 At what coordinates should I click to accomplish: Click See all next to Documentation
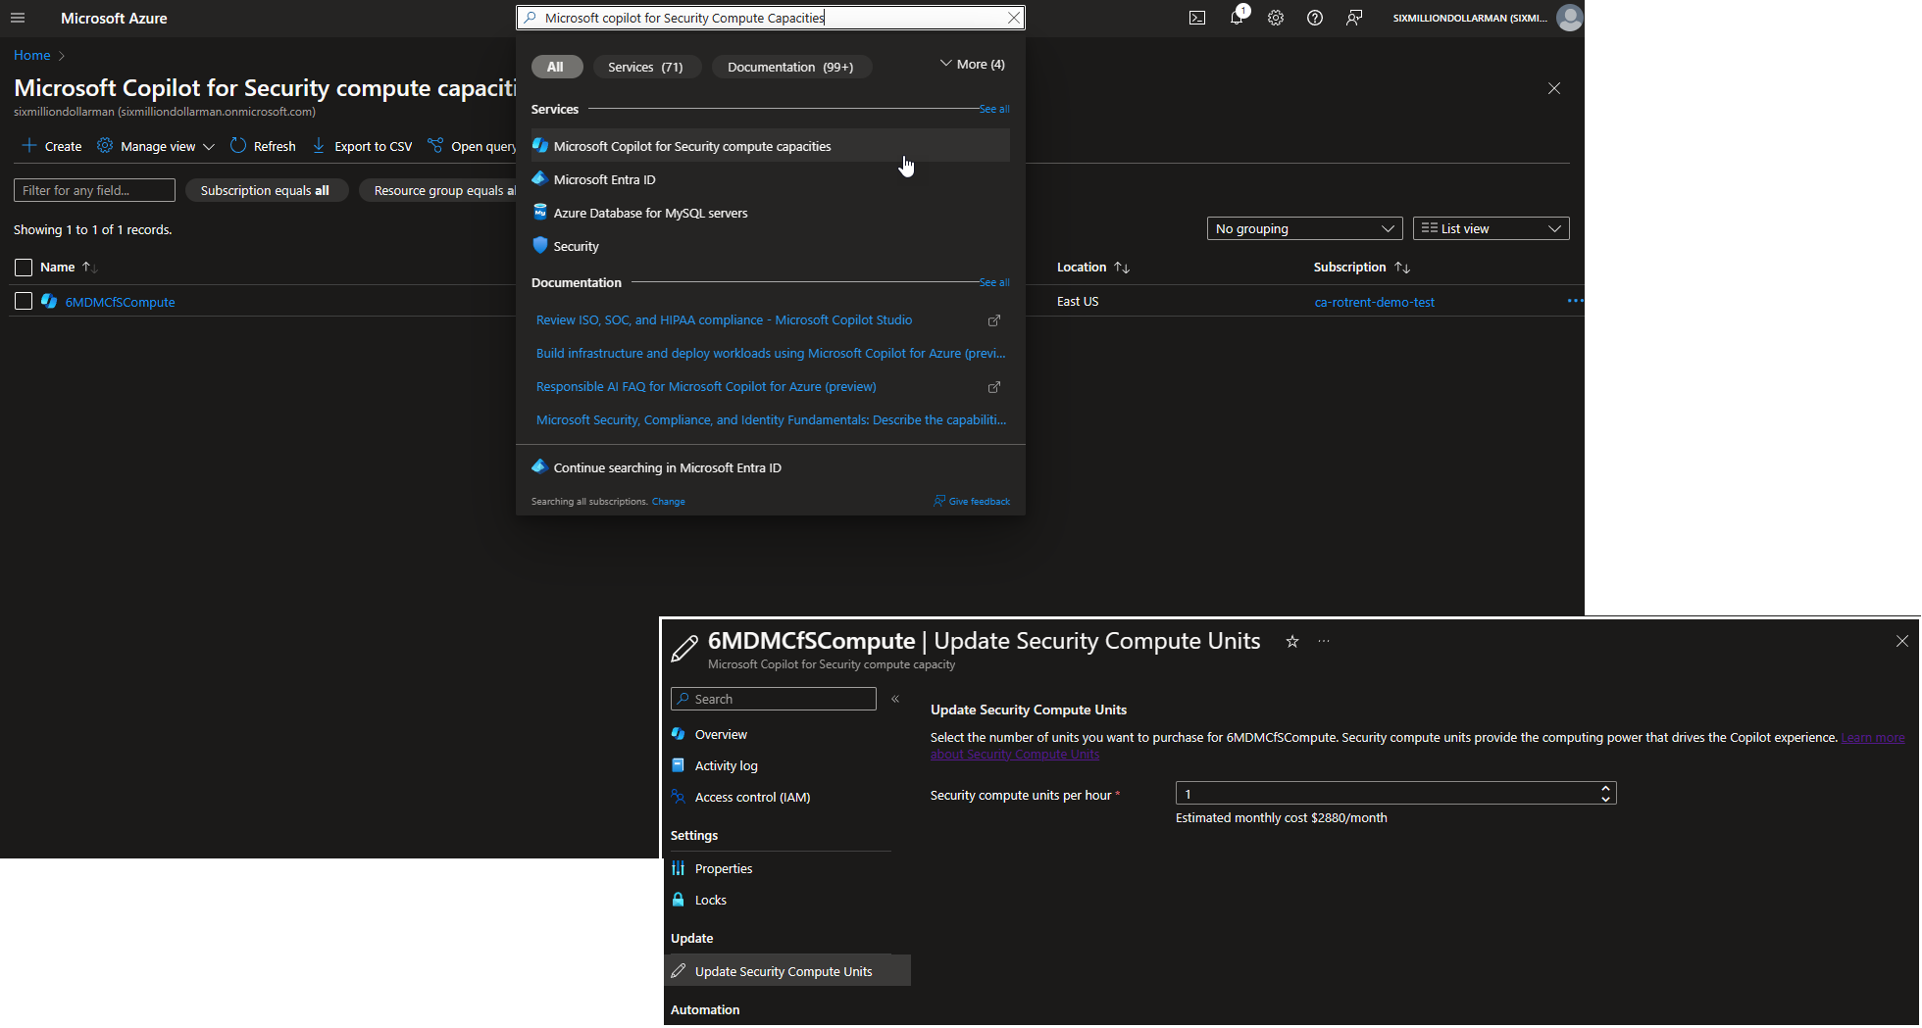994,282
